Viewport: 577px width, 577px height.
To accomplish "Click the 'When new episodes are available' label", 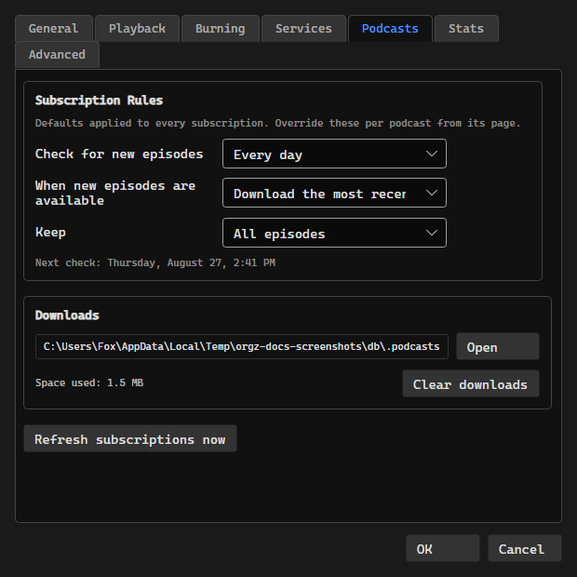I will click(114, 193).
